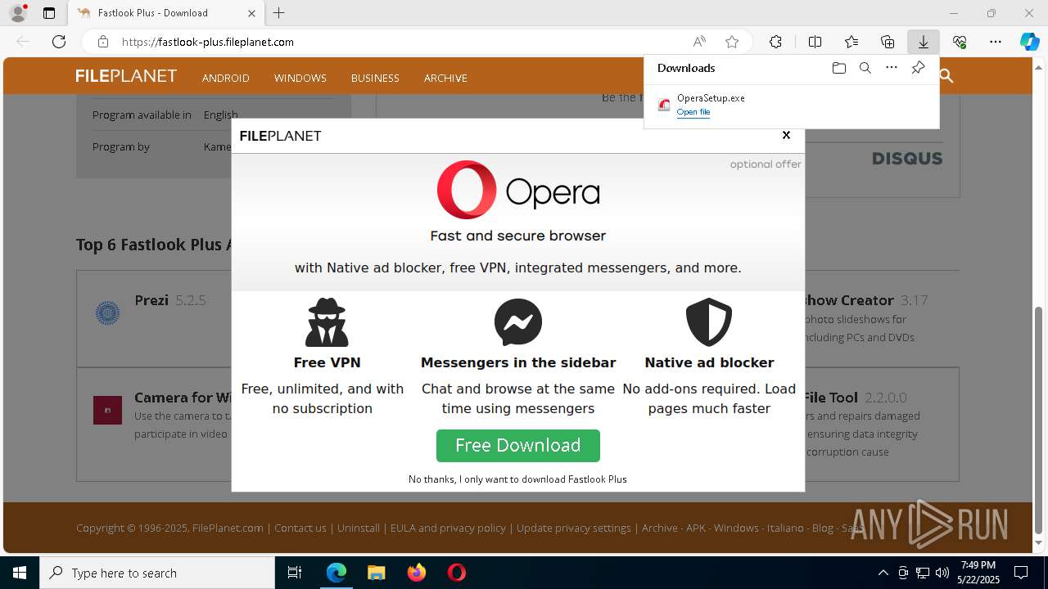The width and height of the screenshot is (1048, 589).
Task: Open a new browser tab
Action: (x=278, y=13)
